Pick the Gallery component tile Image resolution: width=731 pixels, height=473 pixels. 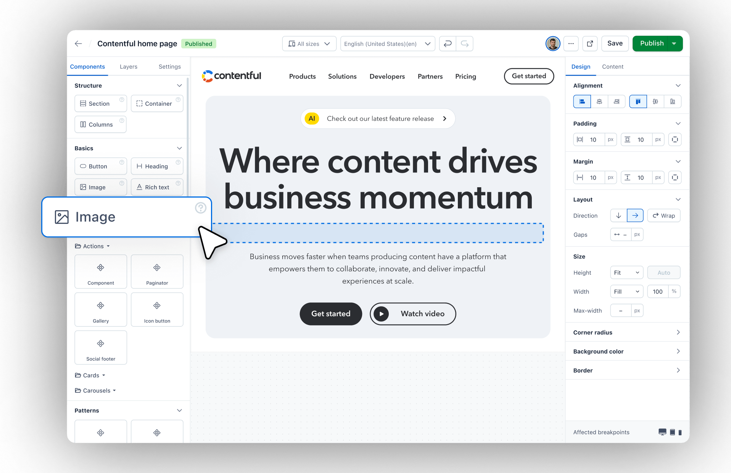pyautogui.click(x=101, y=309)
